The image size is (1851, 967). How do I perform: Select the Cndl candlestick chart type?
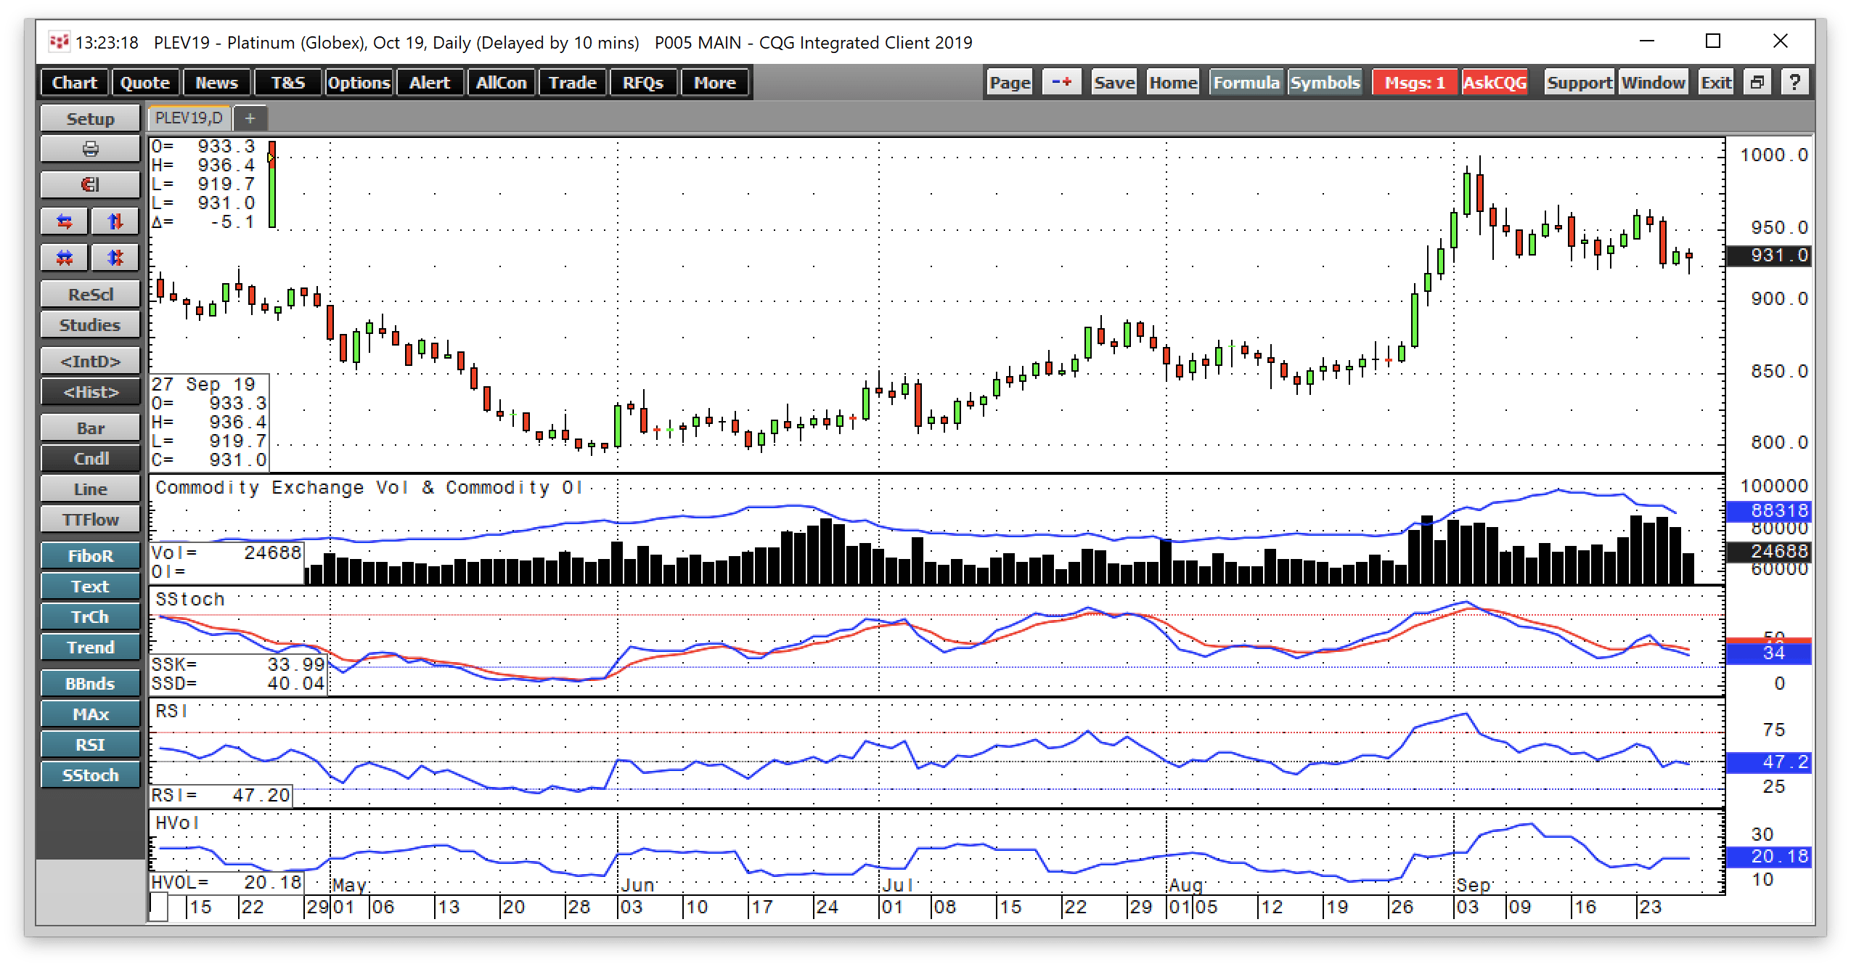90,459
